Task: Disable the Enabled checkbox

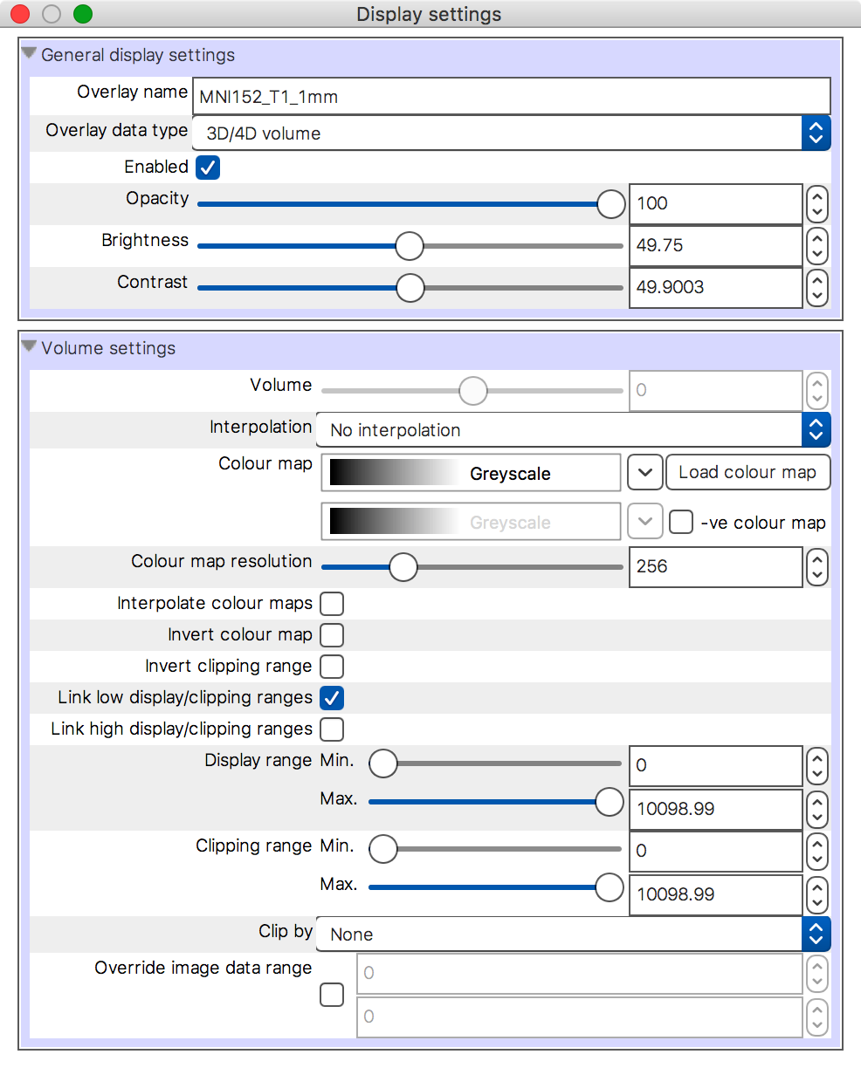Action: point(207,167)
